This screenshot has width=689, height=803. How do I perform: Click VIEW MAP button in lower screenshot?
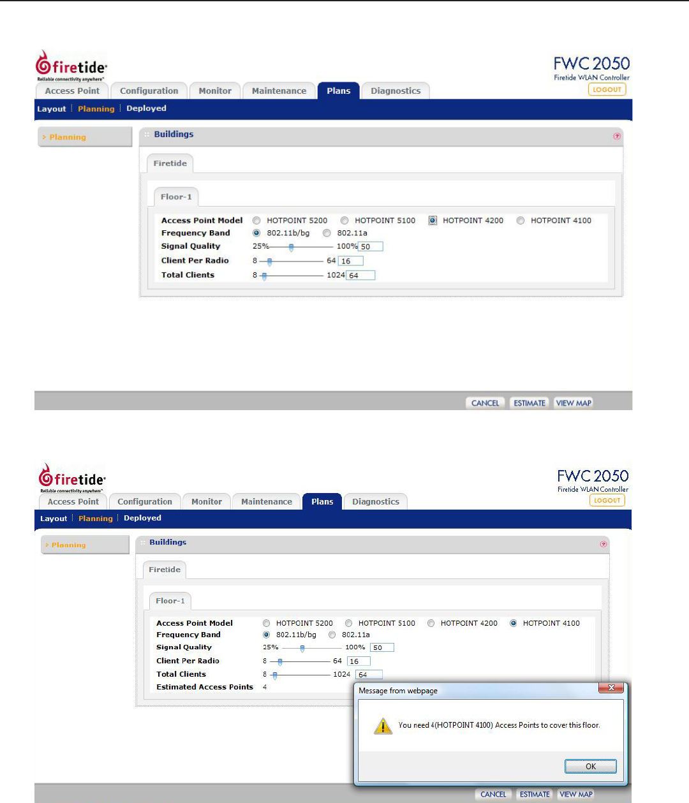tap(576, 795)
